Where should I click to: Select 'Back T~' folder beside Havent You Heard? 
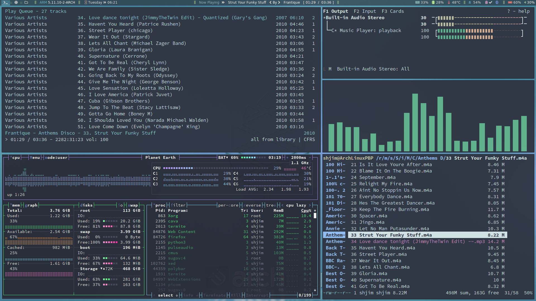335,248
